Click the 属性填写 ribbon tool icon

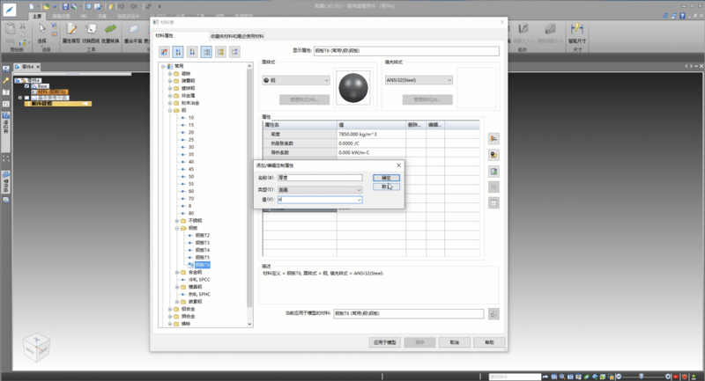tap(70, 31)
